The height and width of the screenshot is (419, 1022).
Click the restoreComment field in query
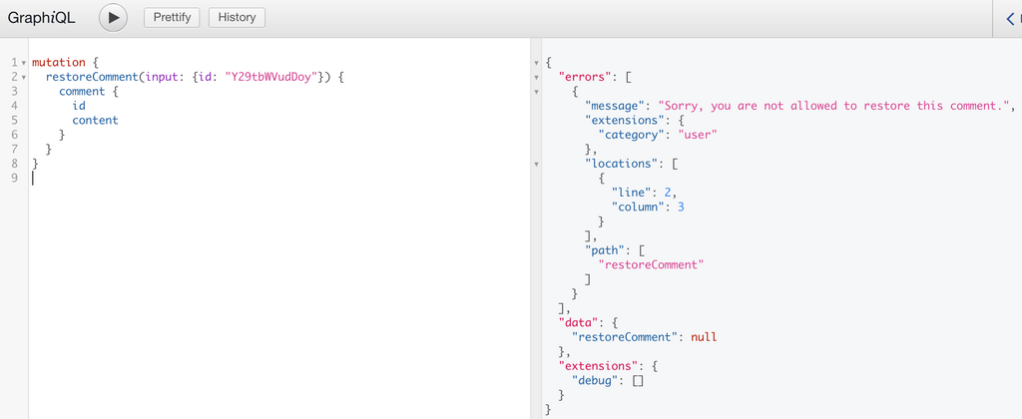click(x=92, y=77)
